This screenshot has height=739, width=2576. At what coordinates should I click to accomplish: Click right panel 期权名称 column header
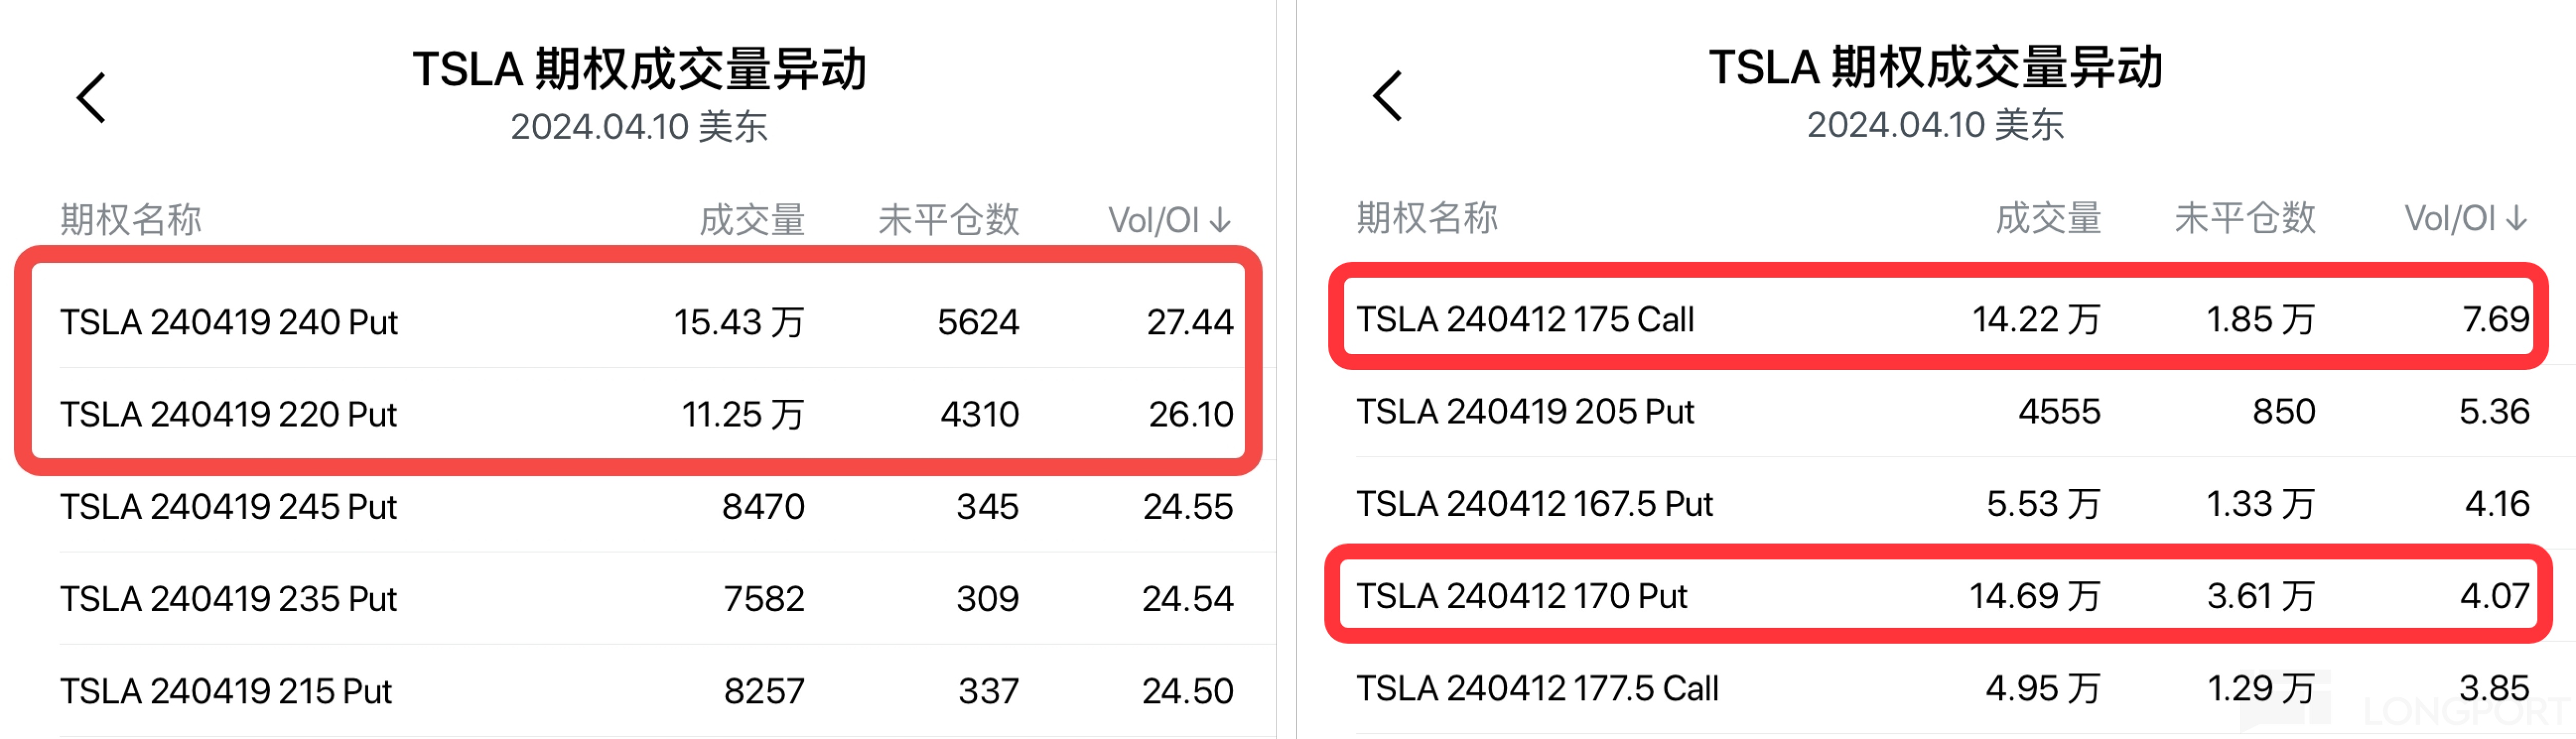[x=1427, y=218]
